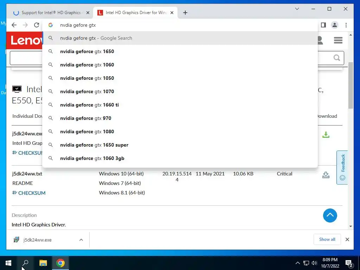Go back using the browser back arrow
The width and height of the screenshot is (360, 270).
pyautogui.click(x=14, y=25)
